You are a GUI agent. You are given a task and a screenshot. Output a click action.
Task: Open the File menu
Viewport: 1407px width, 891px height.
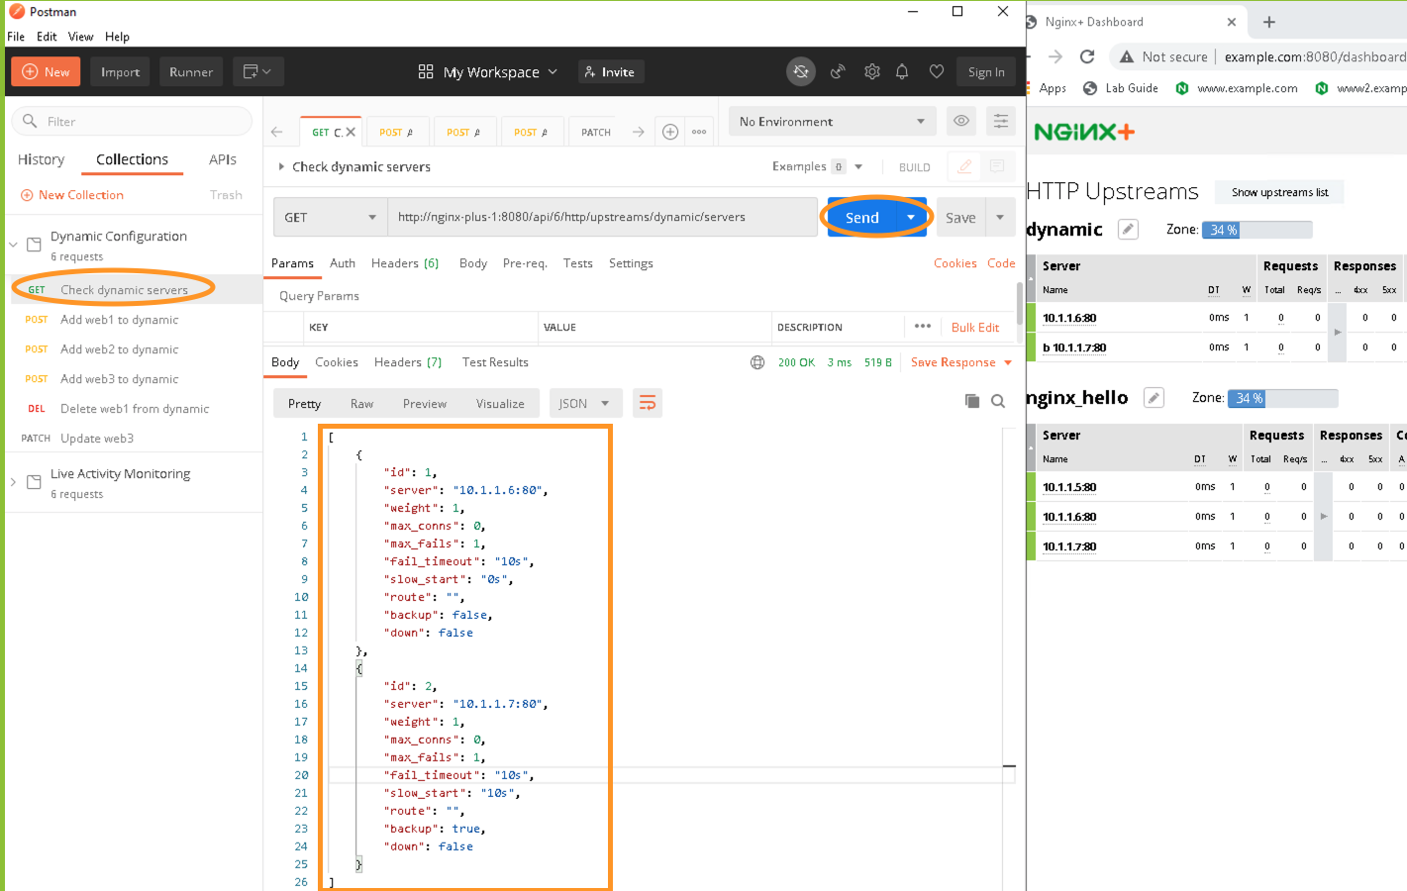pyautogui.click(x=16, y=37)
